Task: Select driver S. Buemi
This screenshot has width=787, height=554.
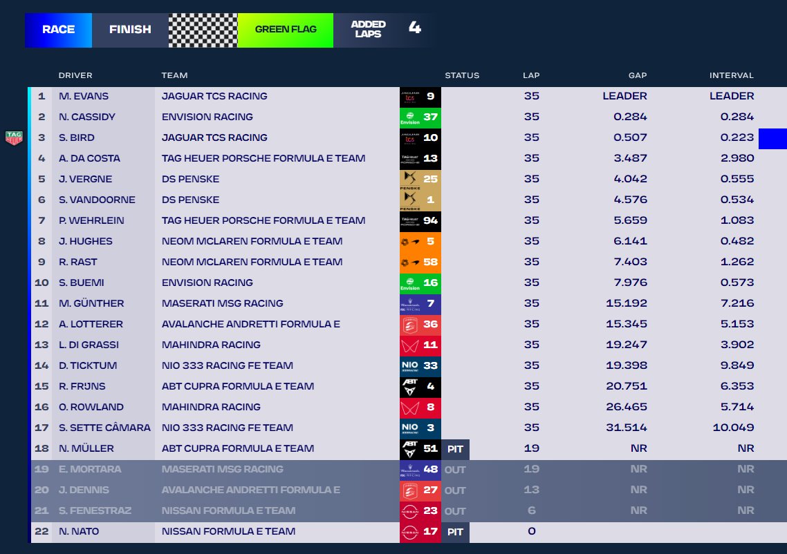Action: (82, 283)
